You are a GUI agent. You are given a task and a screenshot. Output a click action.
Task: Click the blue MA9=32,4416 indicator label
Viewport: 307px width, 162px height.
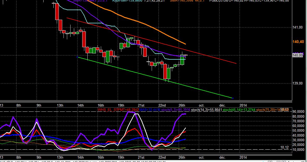(x=150, y=110)
